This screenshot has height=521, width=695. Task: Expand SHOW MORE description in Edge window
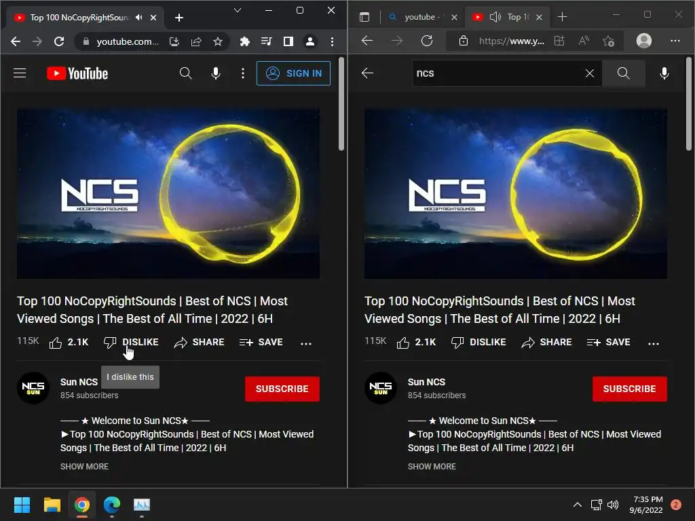432,467
